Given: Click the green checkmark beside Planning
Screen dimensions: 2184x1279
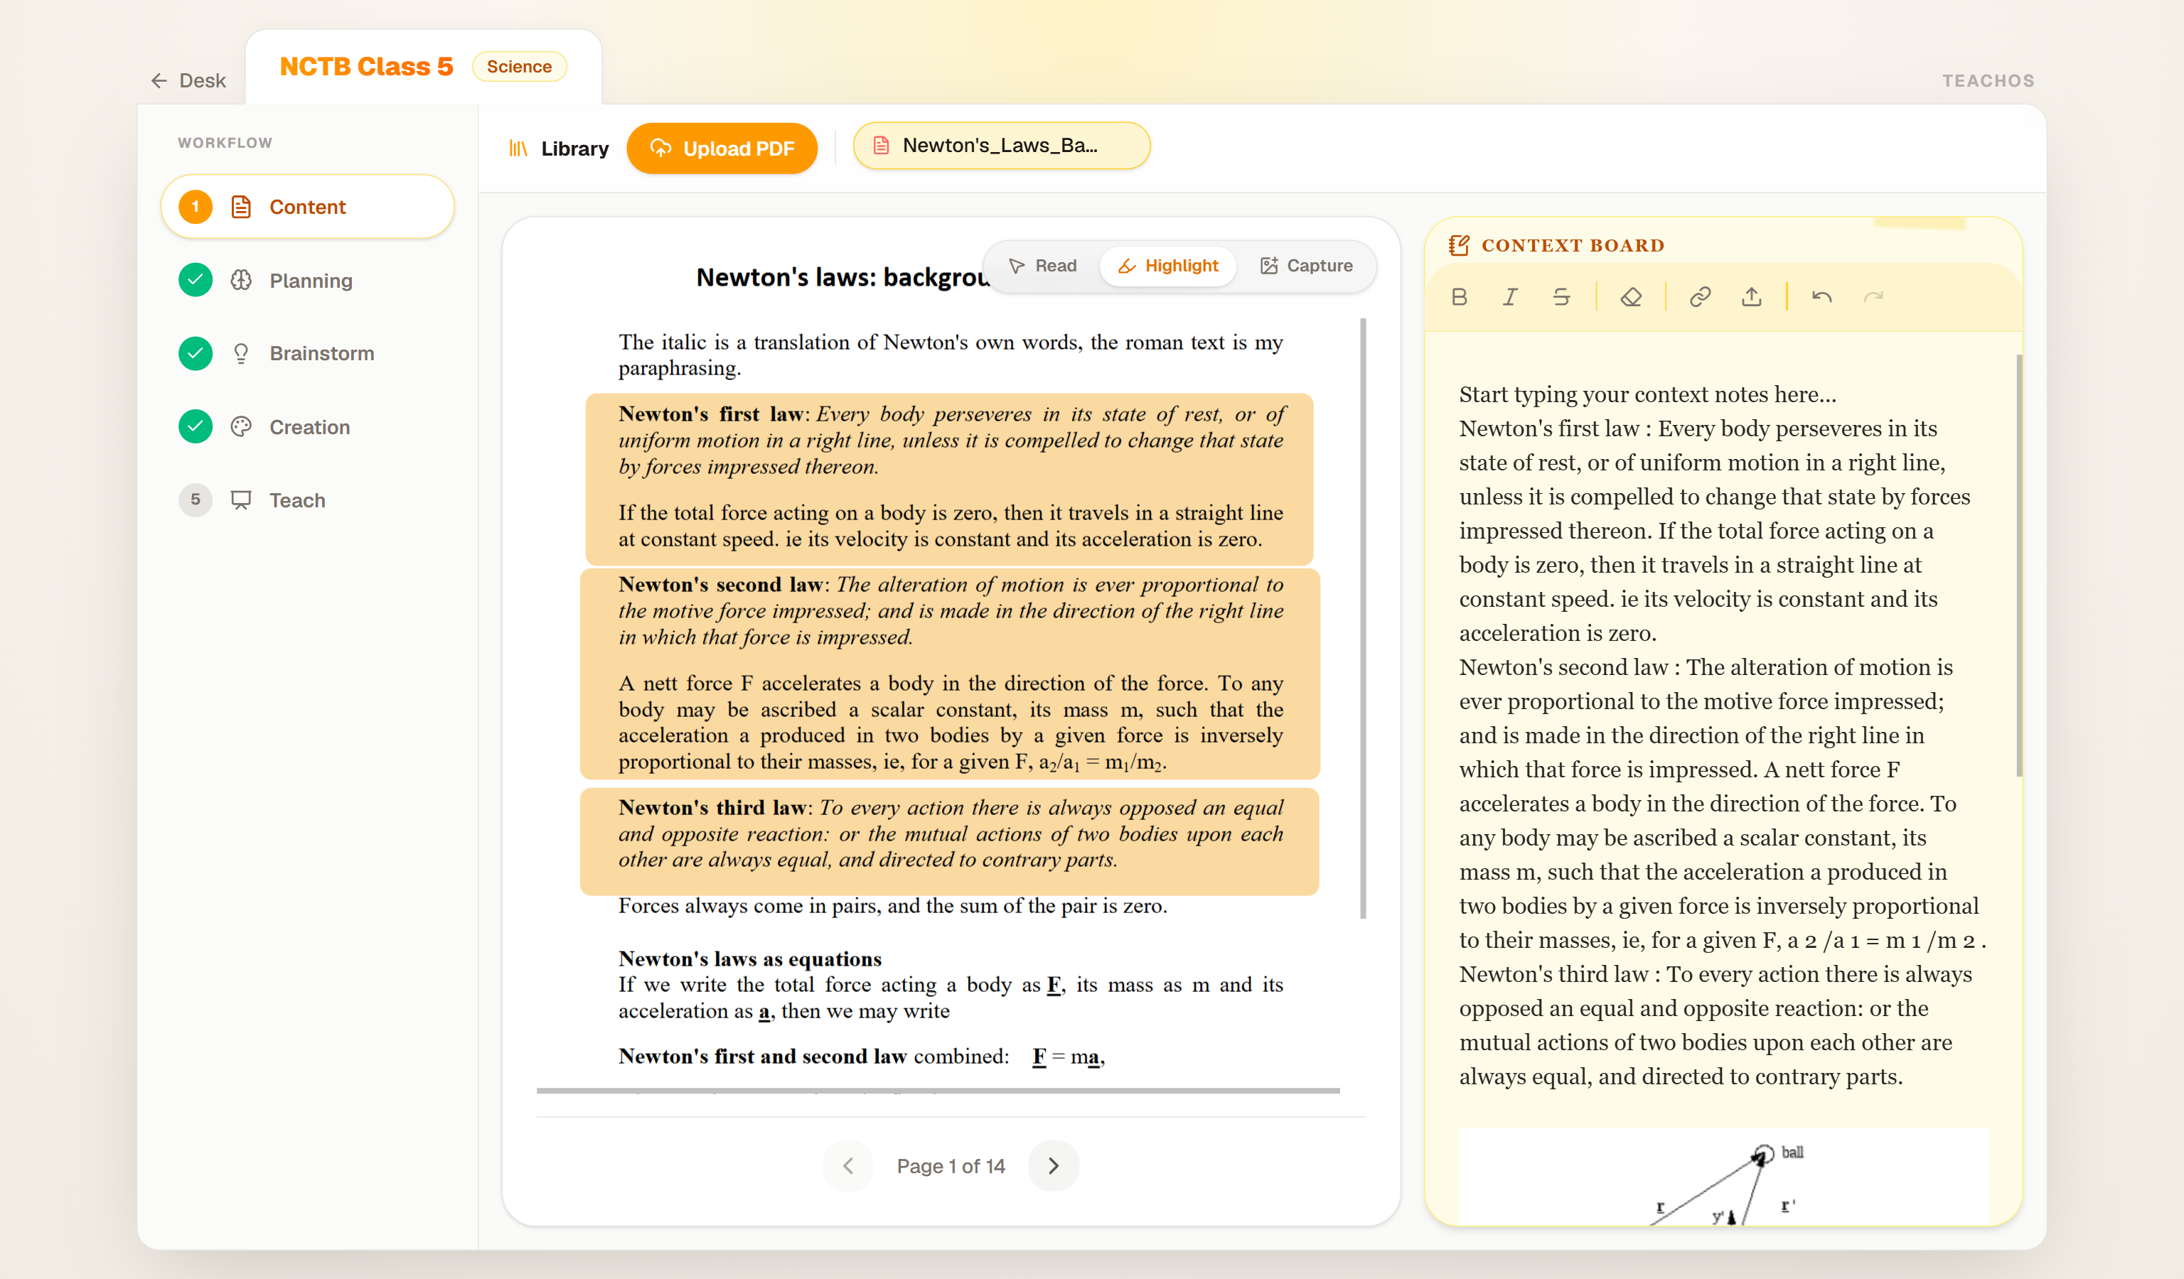Looking at the screenshot, I should pyautogui.click(x=195, y=280).
